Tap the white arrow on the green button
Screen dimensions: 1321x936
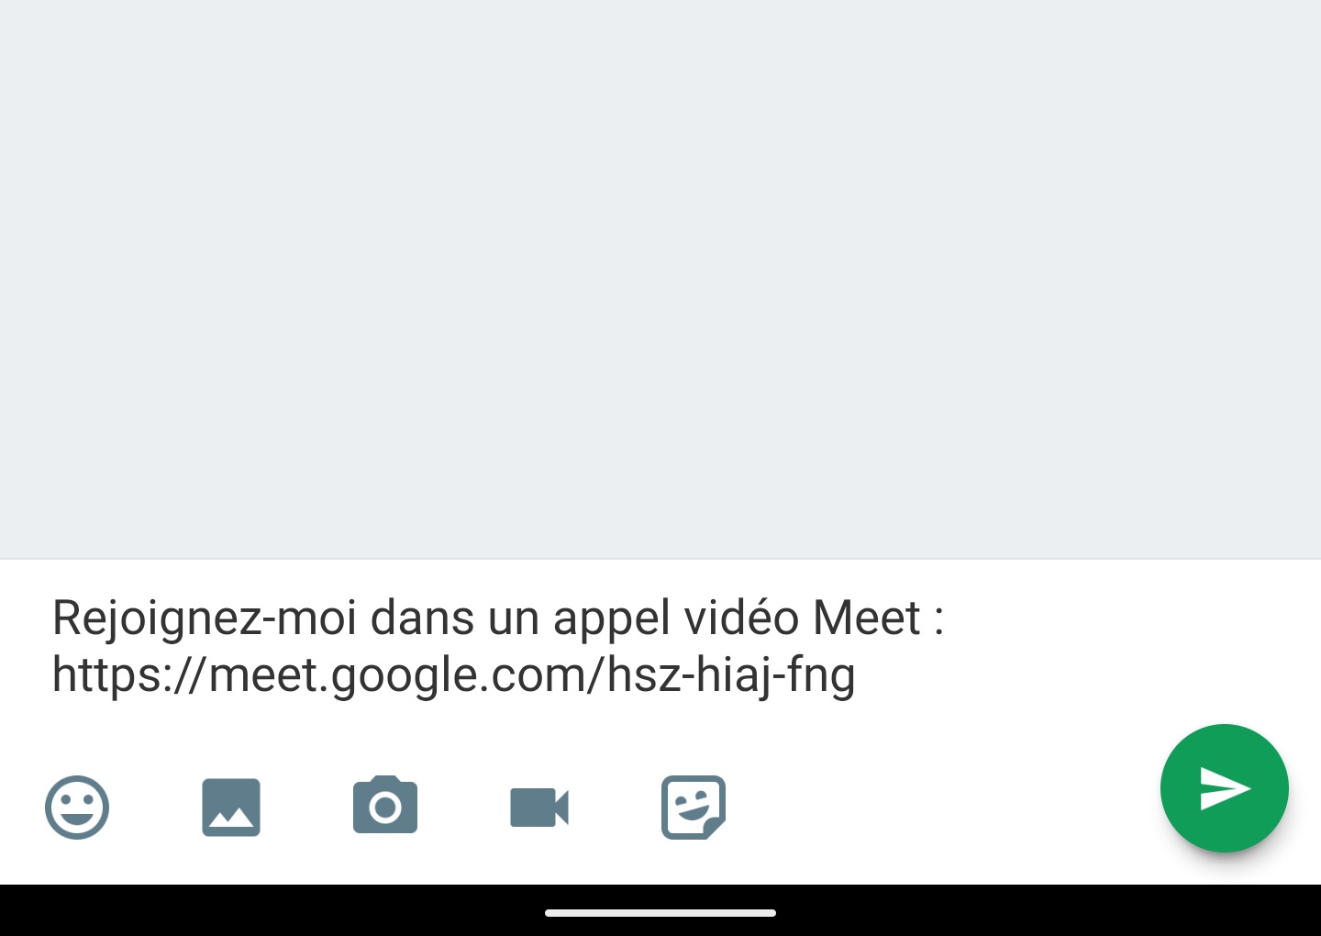1225,789
